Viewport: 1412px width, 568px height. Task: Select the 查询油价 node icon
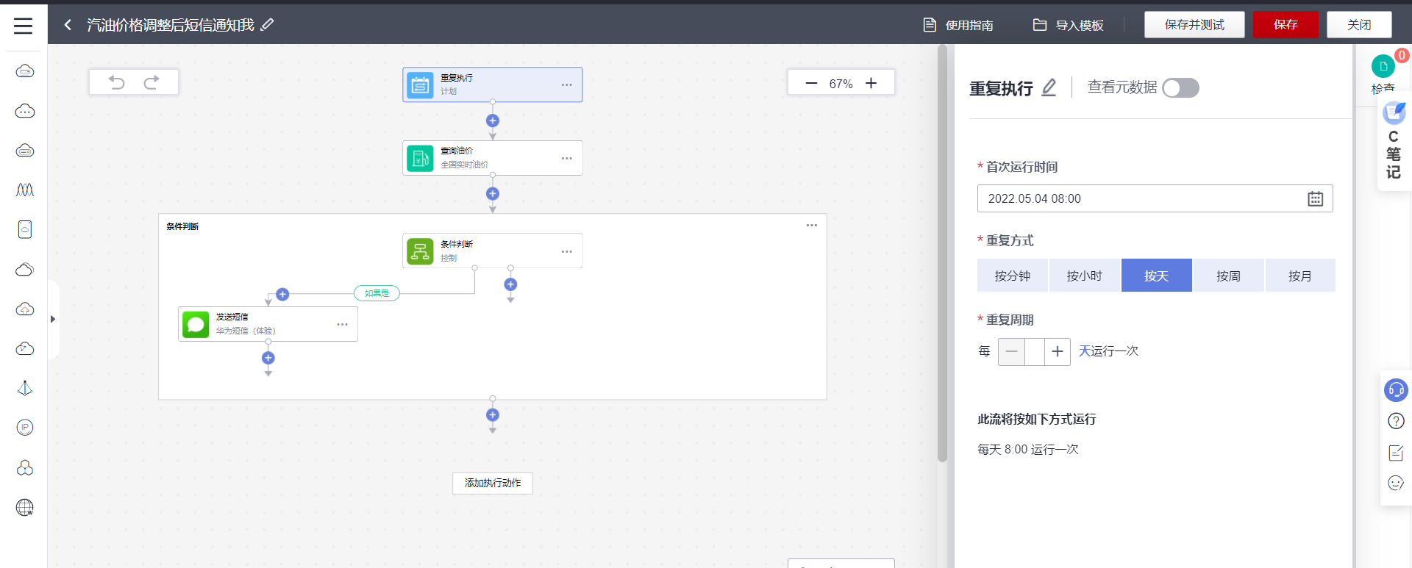(x=420, y=158)
